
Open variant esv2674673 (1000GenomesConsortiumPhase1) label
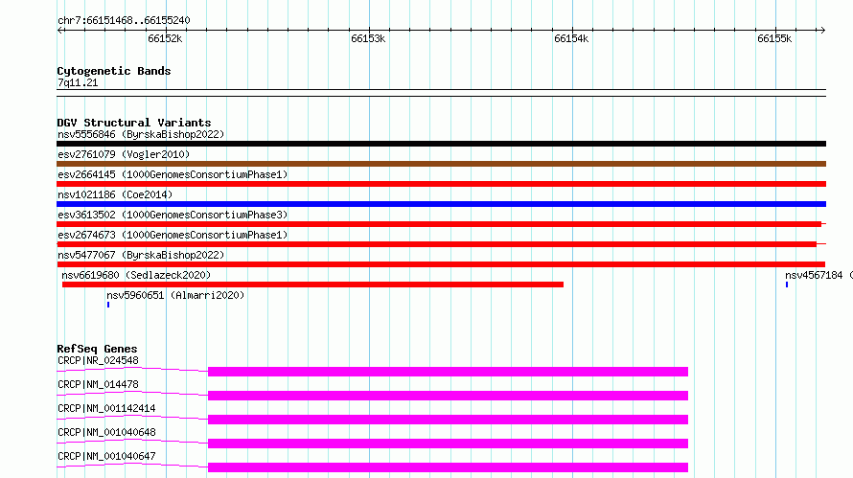coord(173,235)
